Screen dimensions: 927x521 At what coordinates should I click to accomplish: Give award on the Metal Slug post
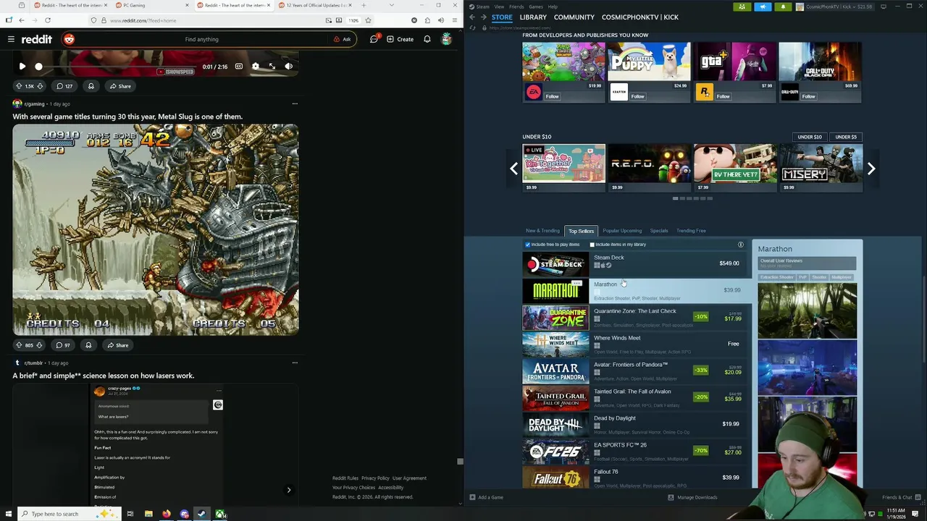[88, 345]
